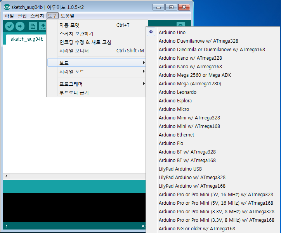Expand the 시리얼 포트 submenu
The height and width of the screenshot is (233, 281).
point(96,72)
